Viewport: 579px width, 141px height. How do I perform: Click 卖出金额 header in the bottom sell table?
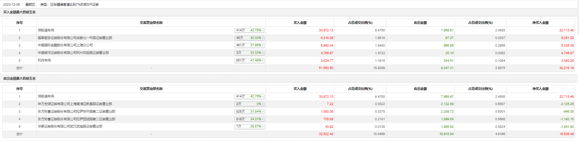point(420,89)
